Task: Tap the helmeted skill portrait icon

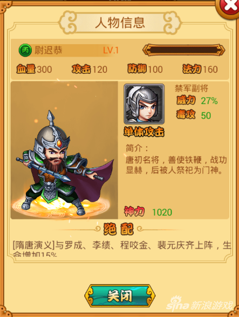Action: click(144, 104)
